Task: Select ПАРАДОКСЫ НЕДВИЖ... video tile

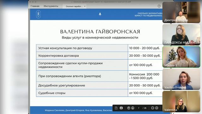Action: click(181, 35)
